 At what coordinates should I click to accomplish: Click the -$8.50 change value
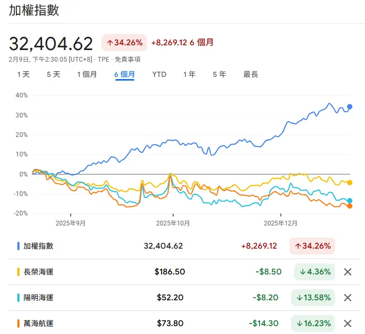tap(269, 272)
